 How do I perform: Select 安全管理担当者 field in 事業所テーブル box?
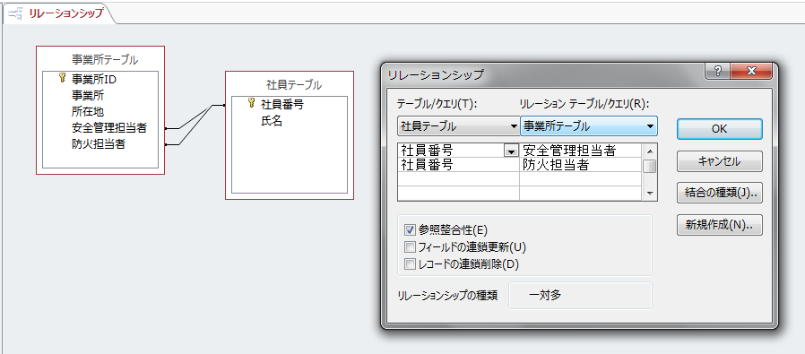(108, 128)
